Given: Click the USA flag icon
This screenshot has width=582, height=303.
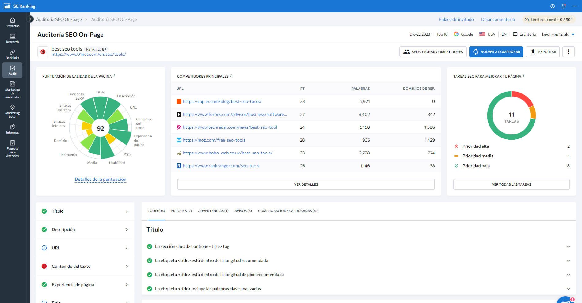Looking at the screenshot, I should pyautogui.click(x=482, y=34).
